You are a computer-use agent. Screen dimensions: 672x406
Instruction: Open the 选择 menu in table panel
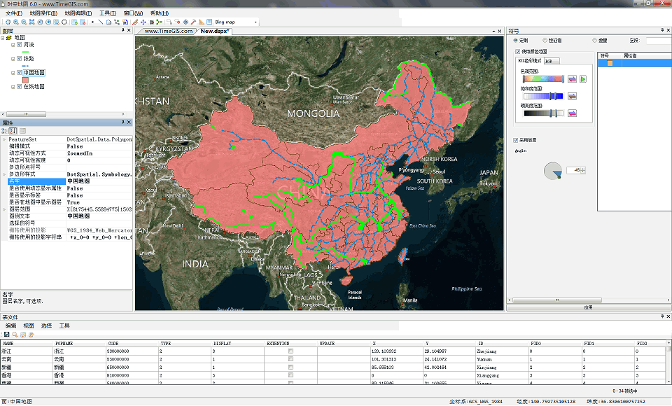pyautogui.click(x=46, y=325)
